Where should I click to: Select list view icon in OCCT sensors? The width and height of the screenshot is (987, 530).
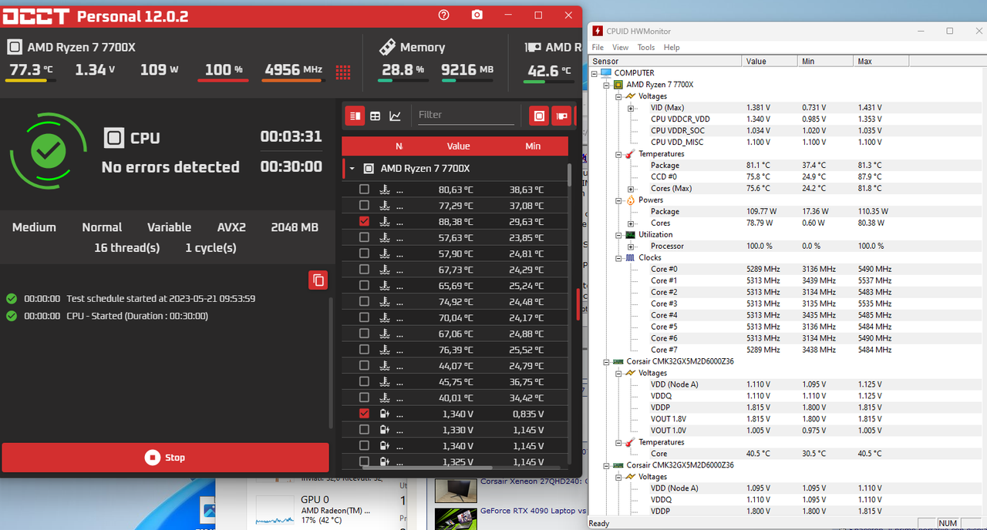(x=355, y=116)
